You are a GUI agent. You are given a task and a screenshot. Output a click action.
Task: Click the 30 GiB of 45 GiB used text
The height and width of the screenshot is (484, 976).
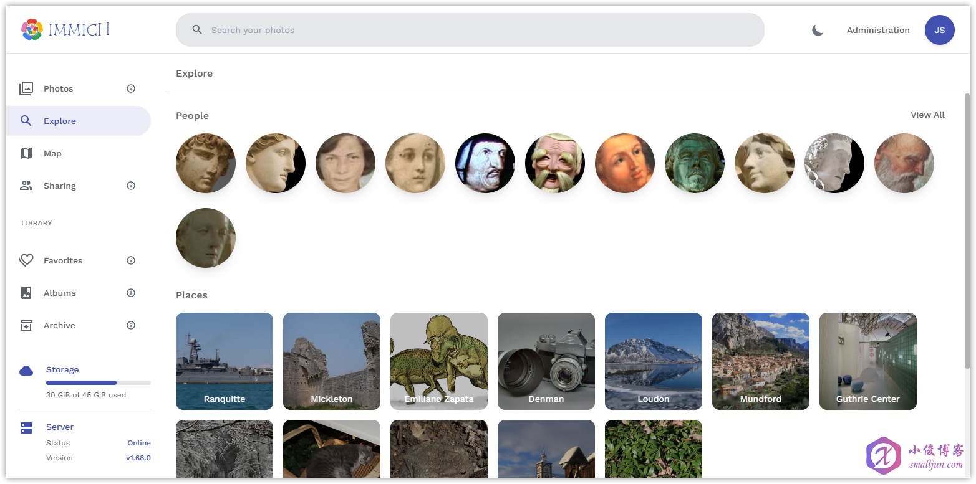[86, 395]
